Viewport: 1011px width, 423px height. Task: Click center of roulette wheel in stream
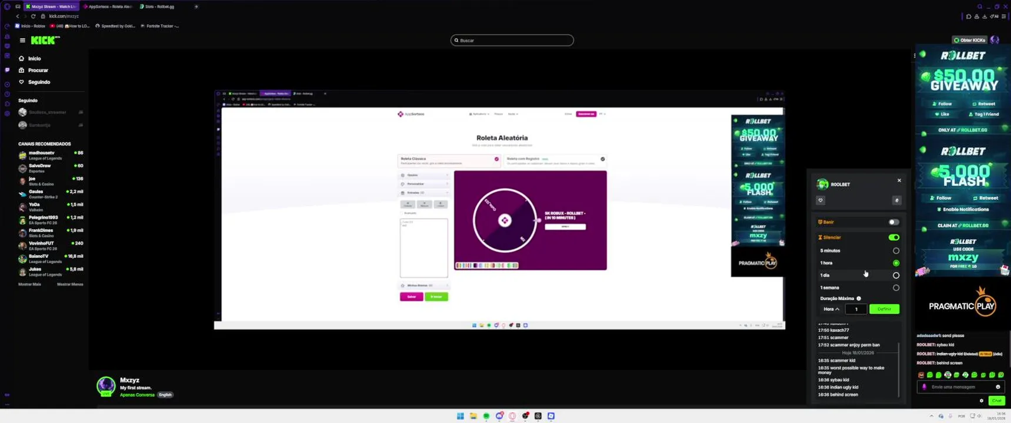point(505,220)
